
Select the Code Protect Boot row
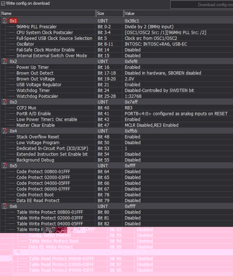(117, 195)
